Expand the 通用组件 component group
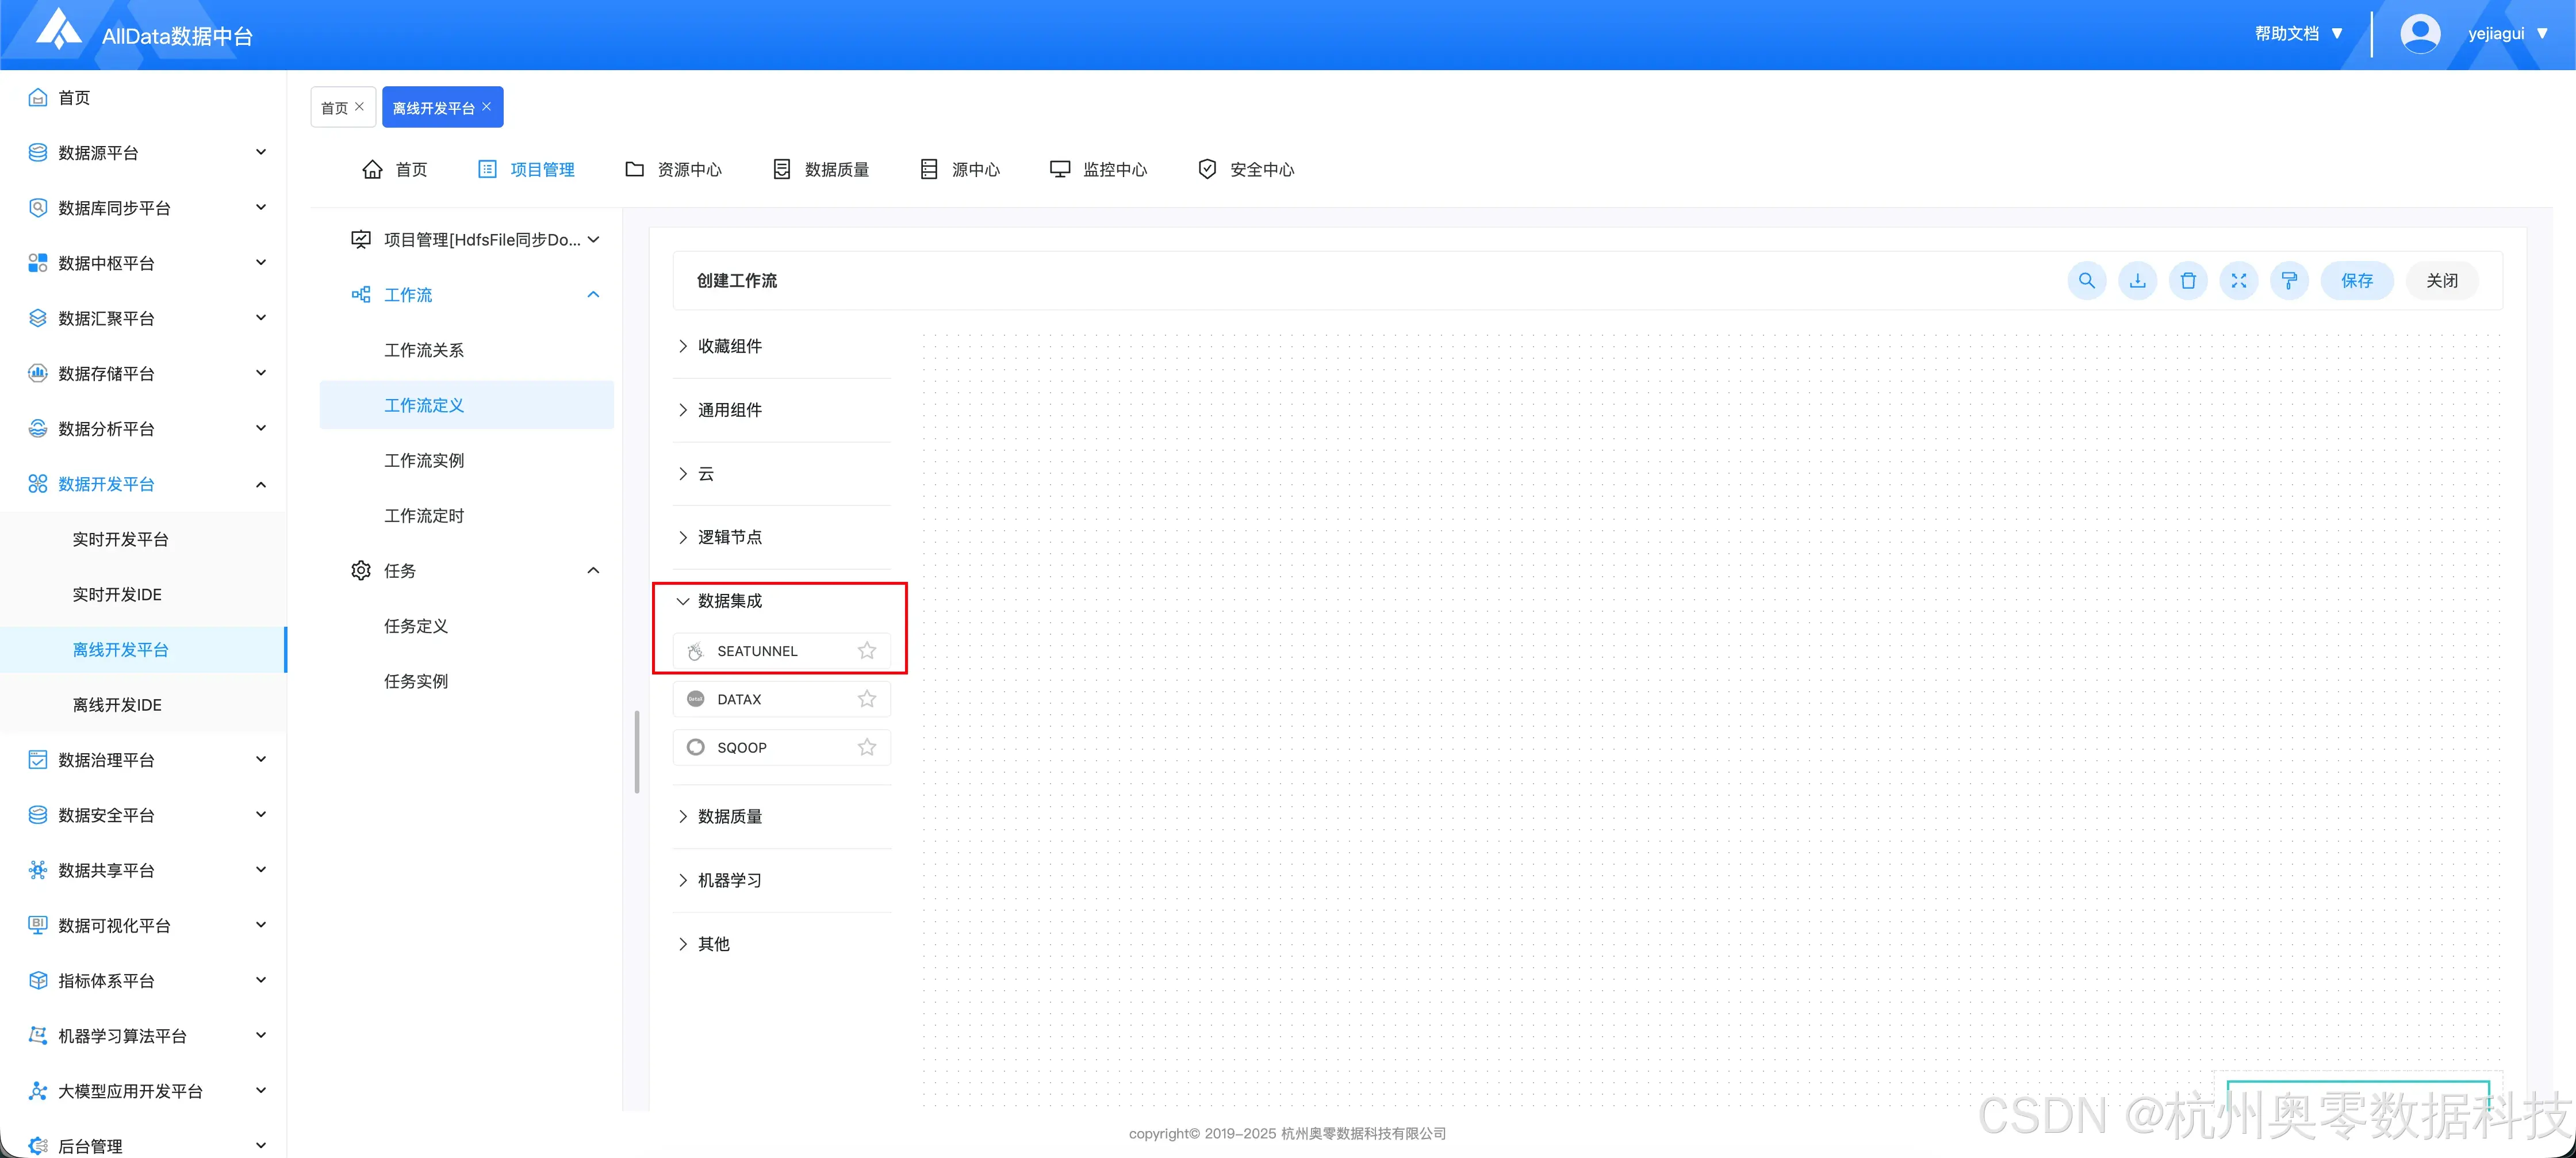Screen dimensions: 2576x1158 pos(729,410)
